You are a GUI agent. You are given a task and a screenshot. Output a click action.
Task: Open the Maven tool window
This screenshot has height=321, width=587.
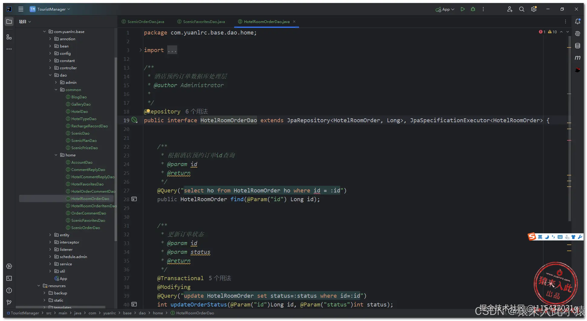coord(578,58)
